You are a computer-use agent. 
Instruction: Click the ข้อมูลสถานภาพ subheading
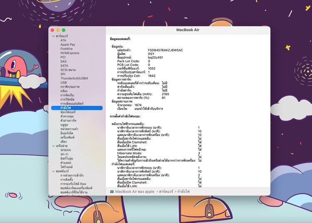[122, 102]
